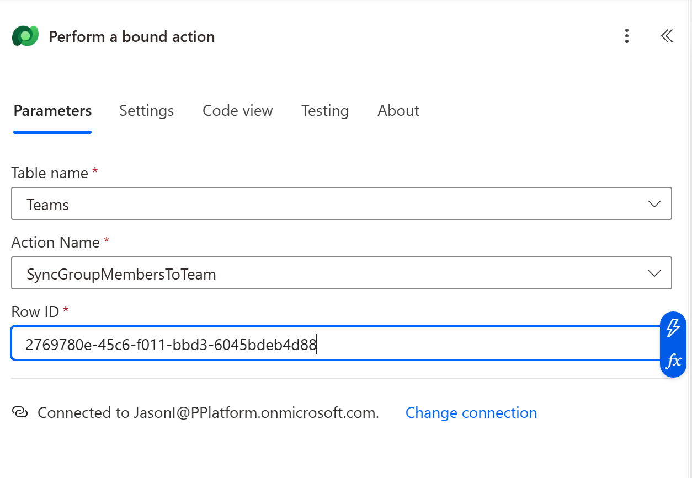Click the Row ID field label
This screenshot has width=692, height=478.
[35, 312]
